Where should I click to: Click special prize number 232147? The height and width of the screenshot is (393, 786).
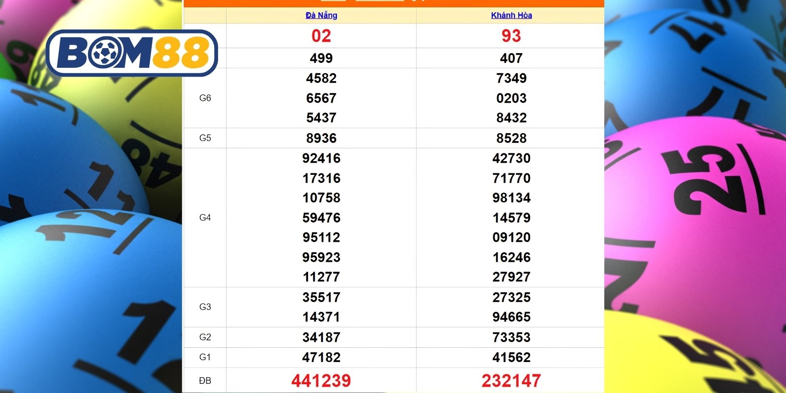511,381
